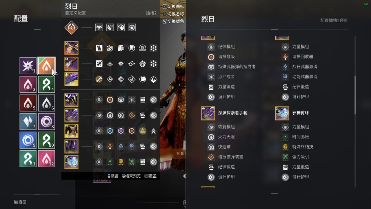Select pink solar loadout slot 12
The width and height of the screenshot is (371, 209).
(46, 159)
